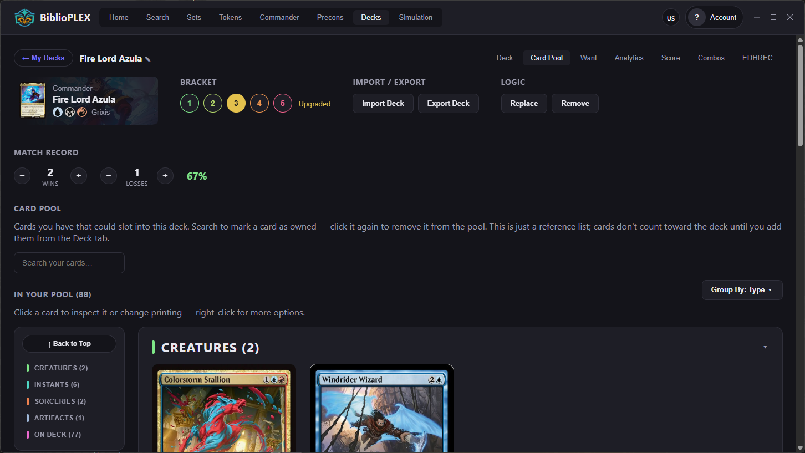Collapse the Creatures section
Viewport: 805px width, 453px height.
coord(765,348)
